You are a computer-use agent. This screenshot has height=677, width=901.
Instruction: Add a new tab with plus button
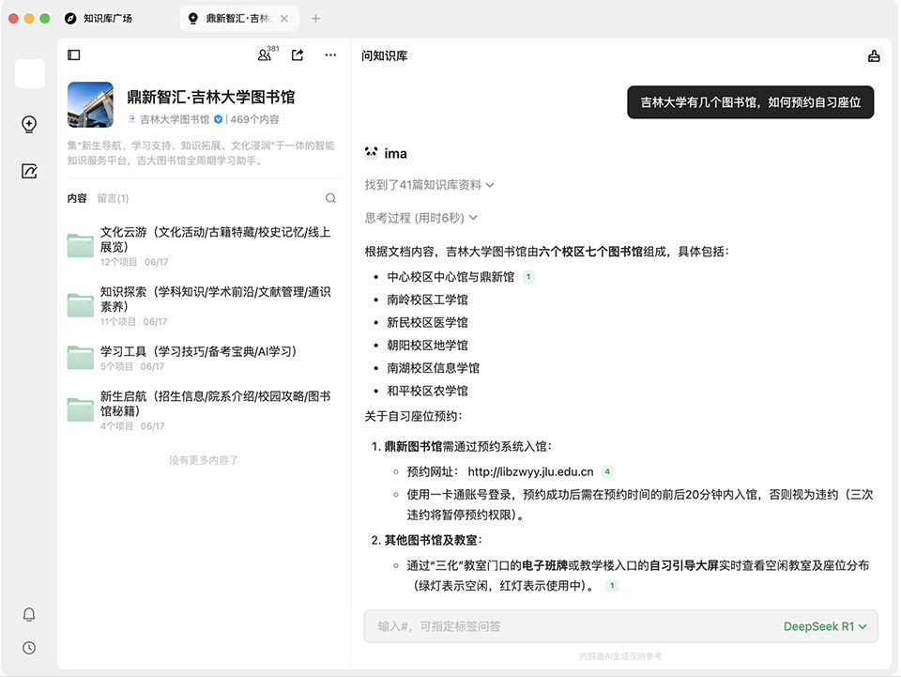[x=315, y=19]
